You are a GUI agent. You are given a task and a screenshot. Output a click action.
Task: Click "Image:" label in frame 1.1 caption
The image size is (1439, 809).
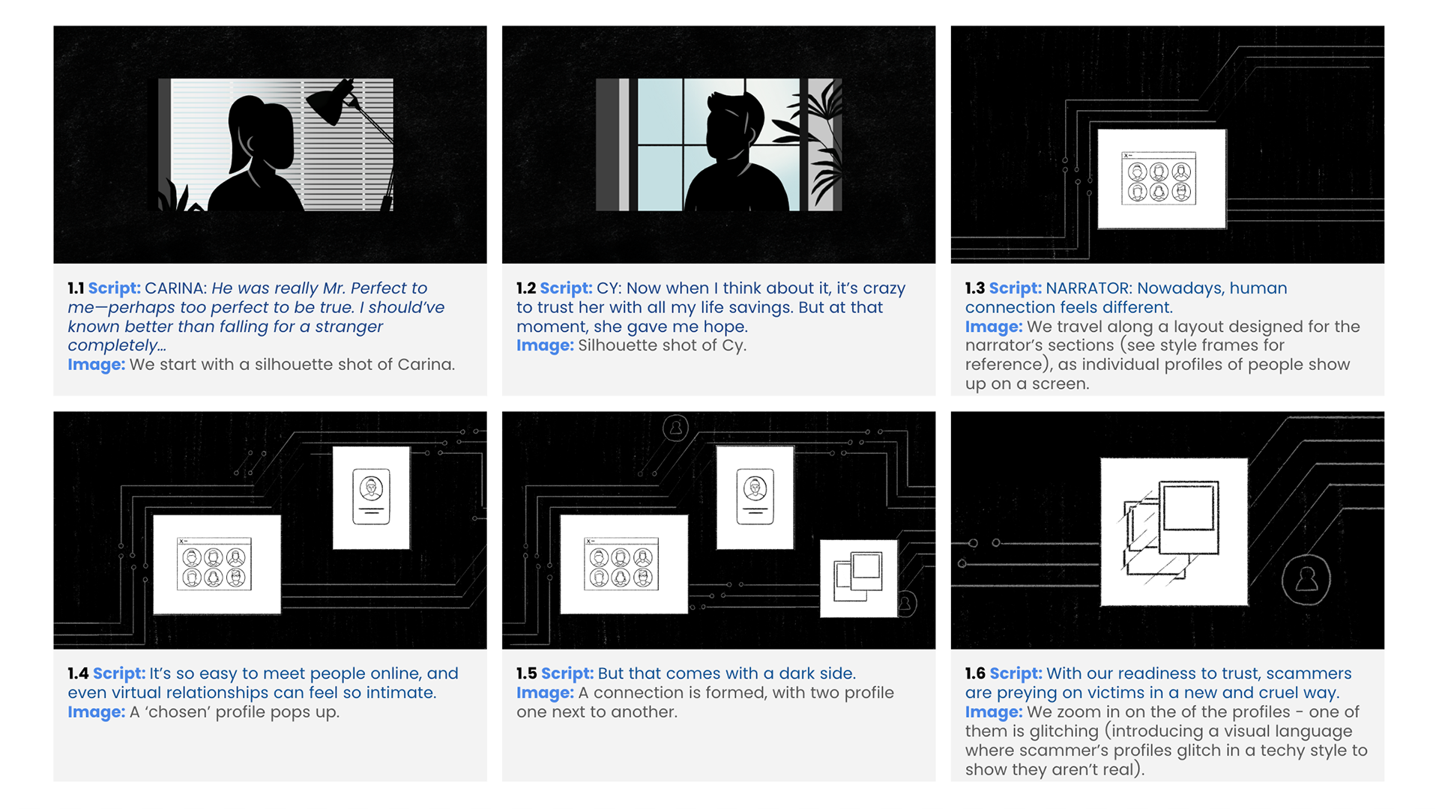tap(96, 365)
